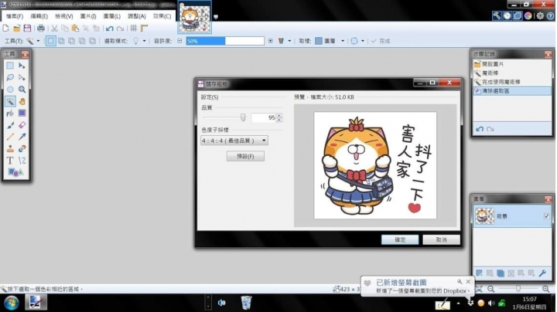The width and height of the screenshot is (557, 312).
Task: Click the 確定 button in save dialog
Action: pyautogui.click(x=400, y=239)
